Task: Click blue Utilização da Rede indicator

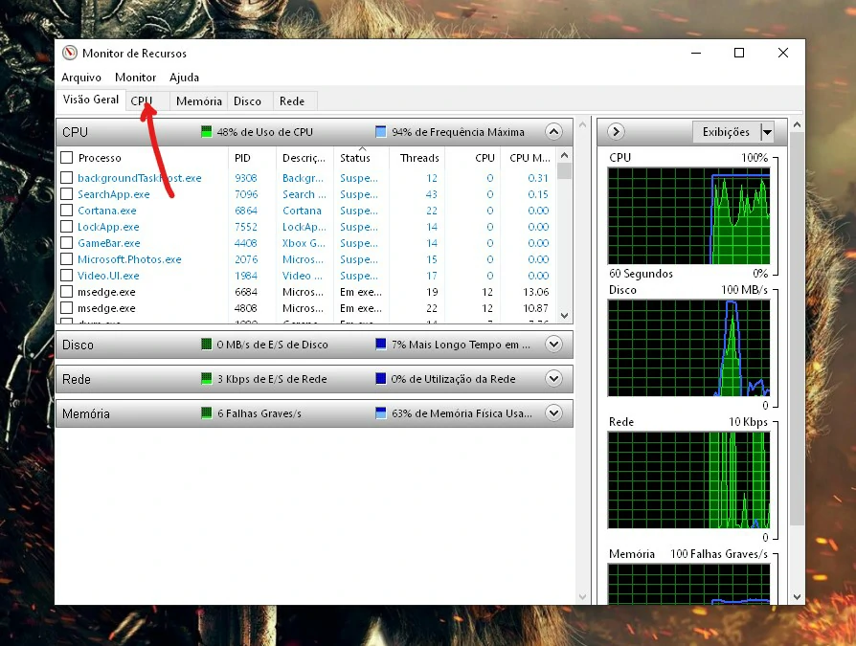Action: click(x=381, y=379)
